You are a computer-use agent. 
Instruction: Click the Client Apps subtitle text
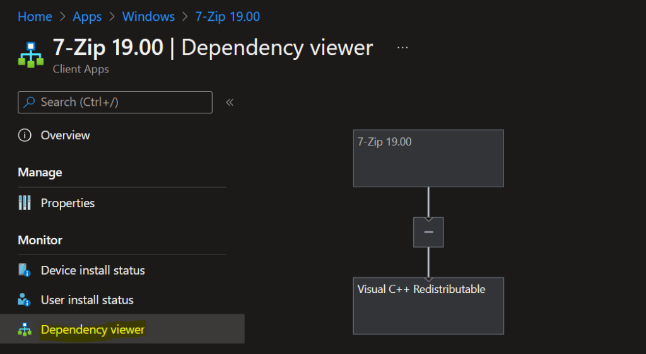tap(81, 69)
